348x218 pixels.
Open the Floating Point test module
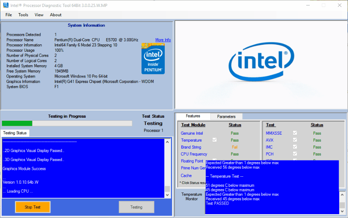pyautogui.click(x=192, y=161)
